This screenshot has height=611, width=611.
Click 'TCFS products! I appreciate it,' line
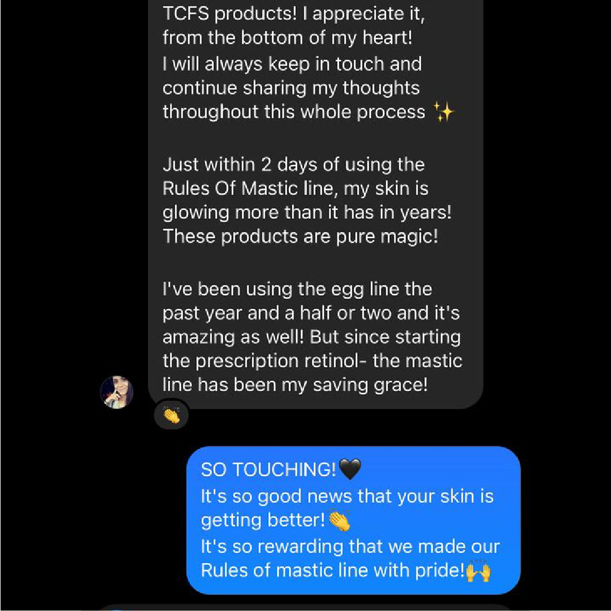293,14
